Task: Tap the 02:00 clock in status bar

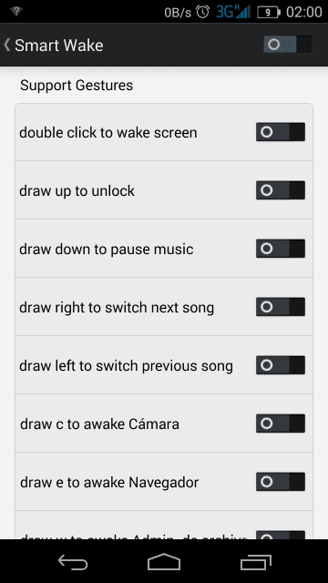Action: tap(303, 12)
